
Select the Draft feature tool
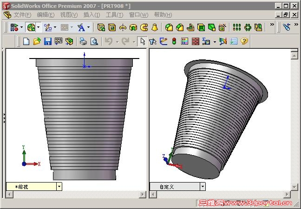(x=211, y=27)
